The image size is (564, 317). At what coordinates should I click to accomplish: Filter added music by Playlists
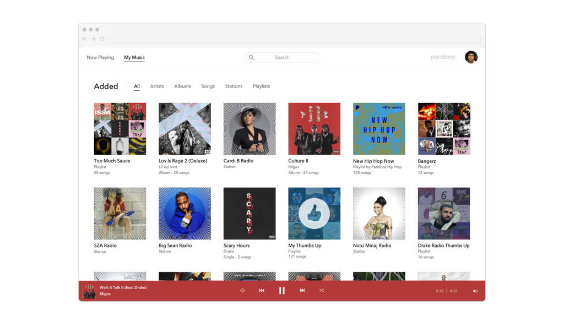point(261,86)
